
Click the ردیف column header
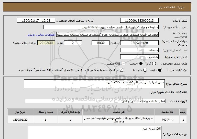pyautogui.click(x=183, y=112)
